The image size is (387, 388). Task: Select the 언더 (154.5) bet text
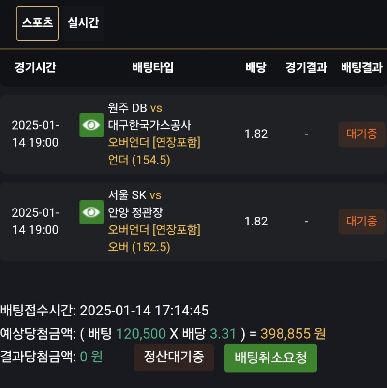139,160
